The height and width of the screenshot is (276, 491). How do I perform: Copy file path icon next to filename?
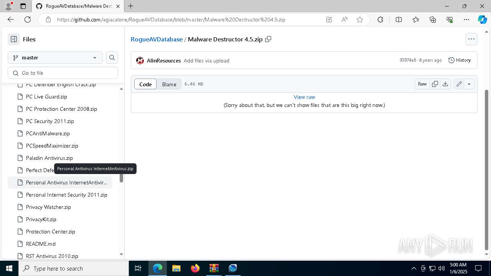[268, 39]
